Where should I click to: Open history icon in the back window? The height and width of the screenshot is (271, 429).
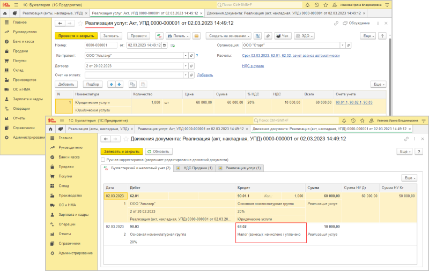tap(316, 5)
